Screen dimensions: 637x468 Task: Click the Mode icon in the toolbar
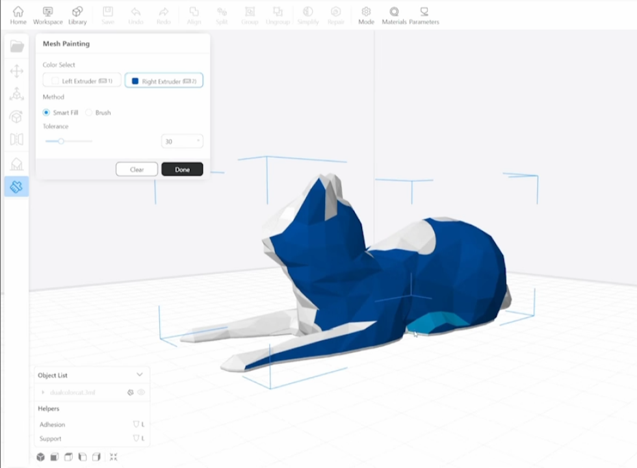click(x=366, y=14)
